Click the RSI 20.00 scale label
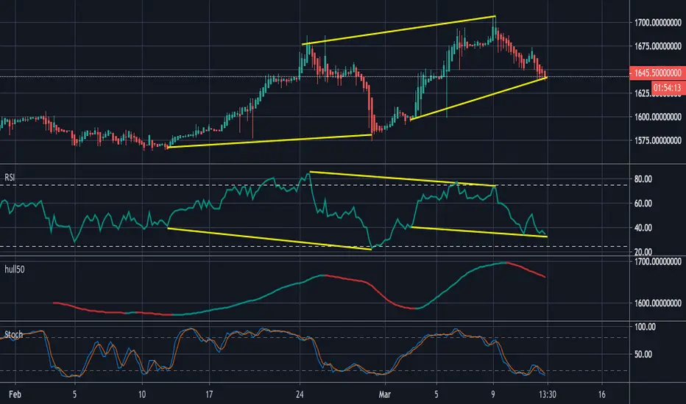Viewport: 686px width, 404px height. 643,251
